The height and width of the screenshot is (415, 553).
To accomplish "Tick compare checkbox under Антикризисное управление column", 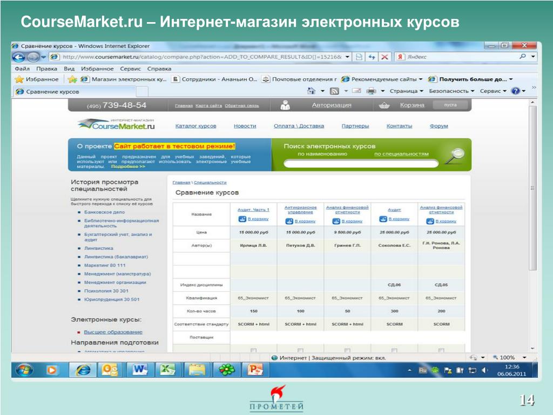I will pos(300,350).
